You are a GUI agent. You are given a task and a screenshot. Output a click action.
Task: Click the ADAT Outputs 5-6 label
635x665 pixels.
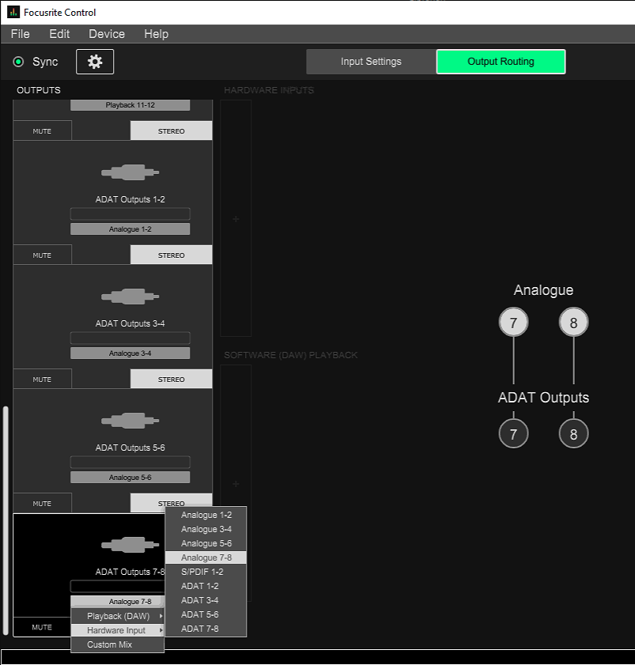coord(130,448)
